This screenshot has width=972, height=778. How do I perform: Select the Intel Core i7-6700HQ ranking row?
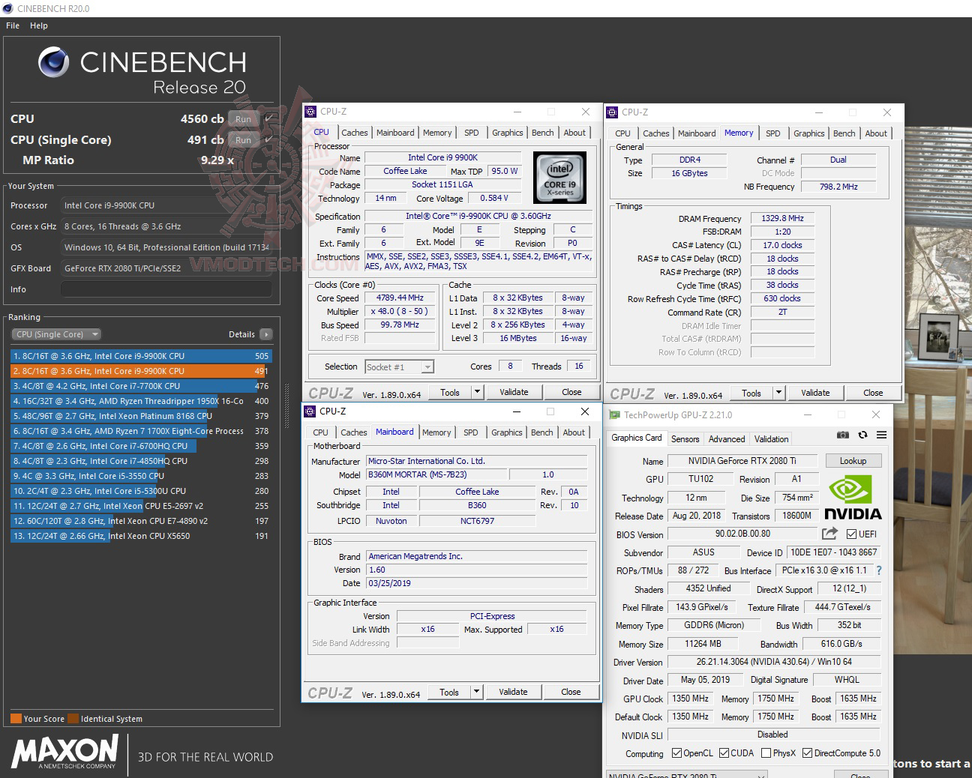click(x=141, y=446)
